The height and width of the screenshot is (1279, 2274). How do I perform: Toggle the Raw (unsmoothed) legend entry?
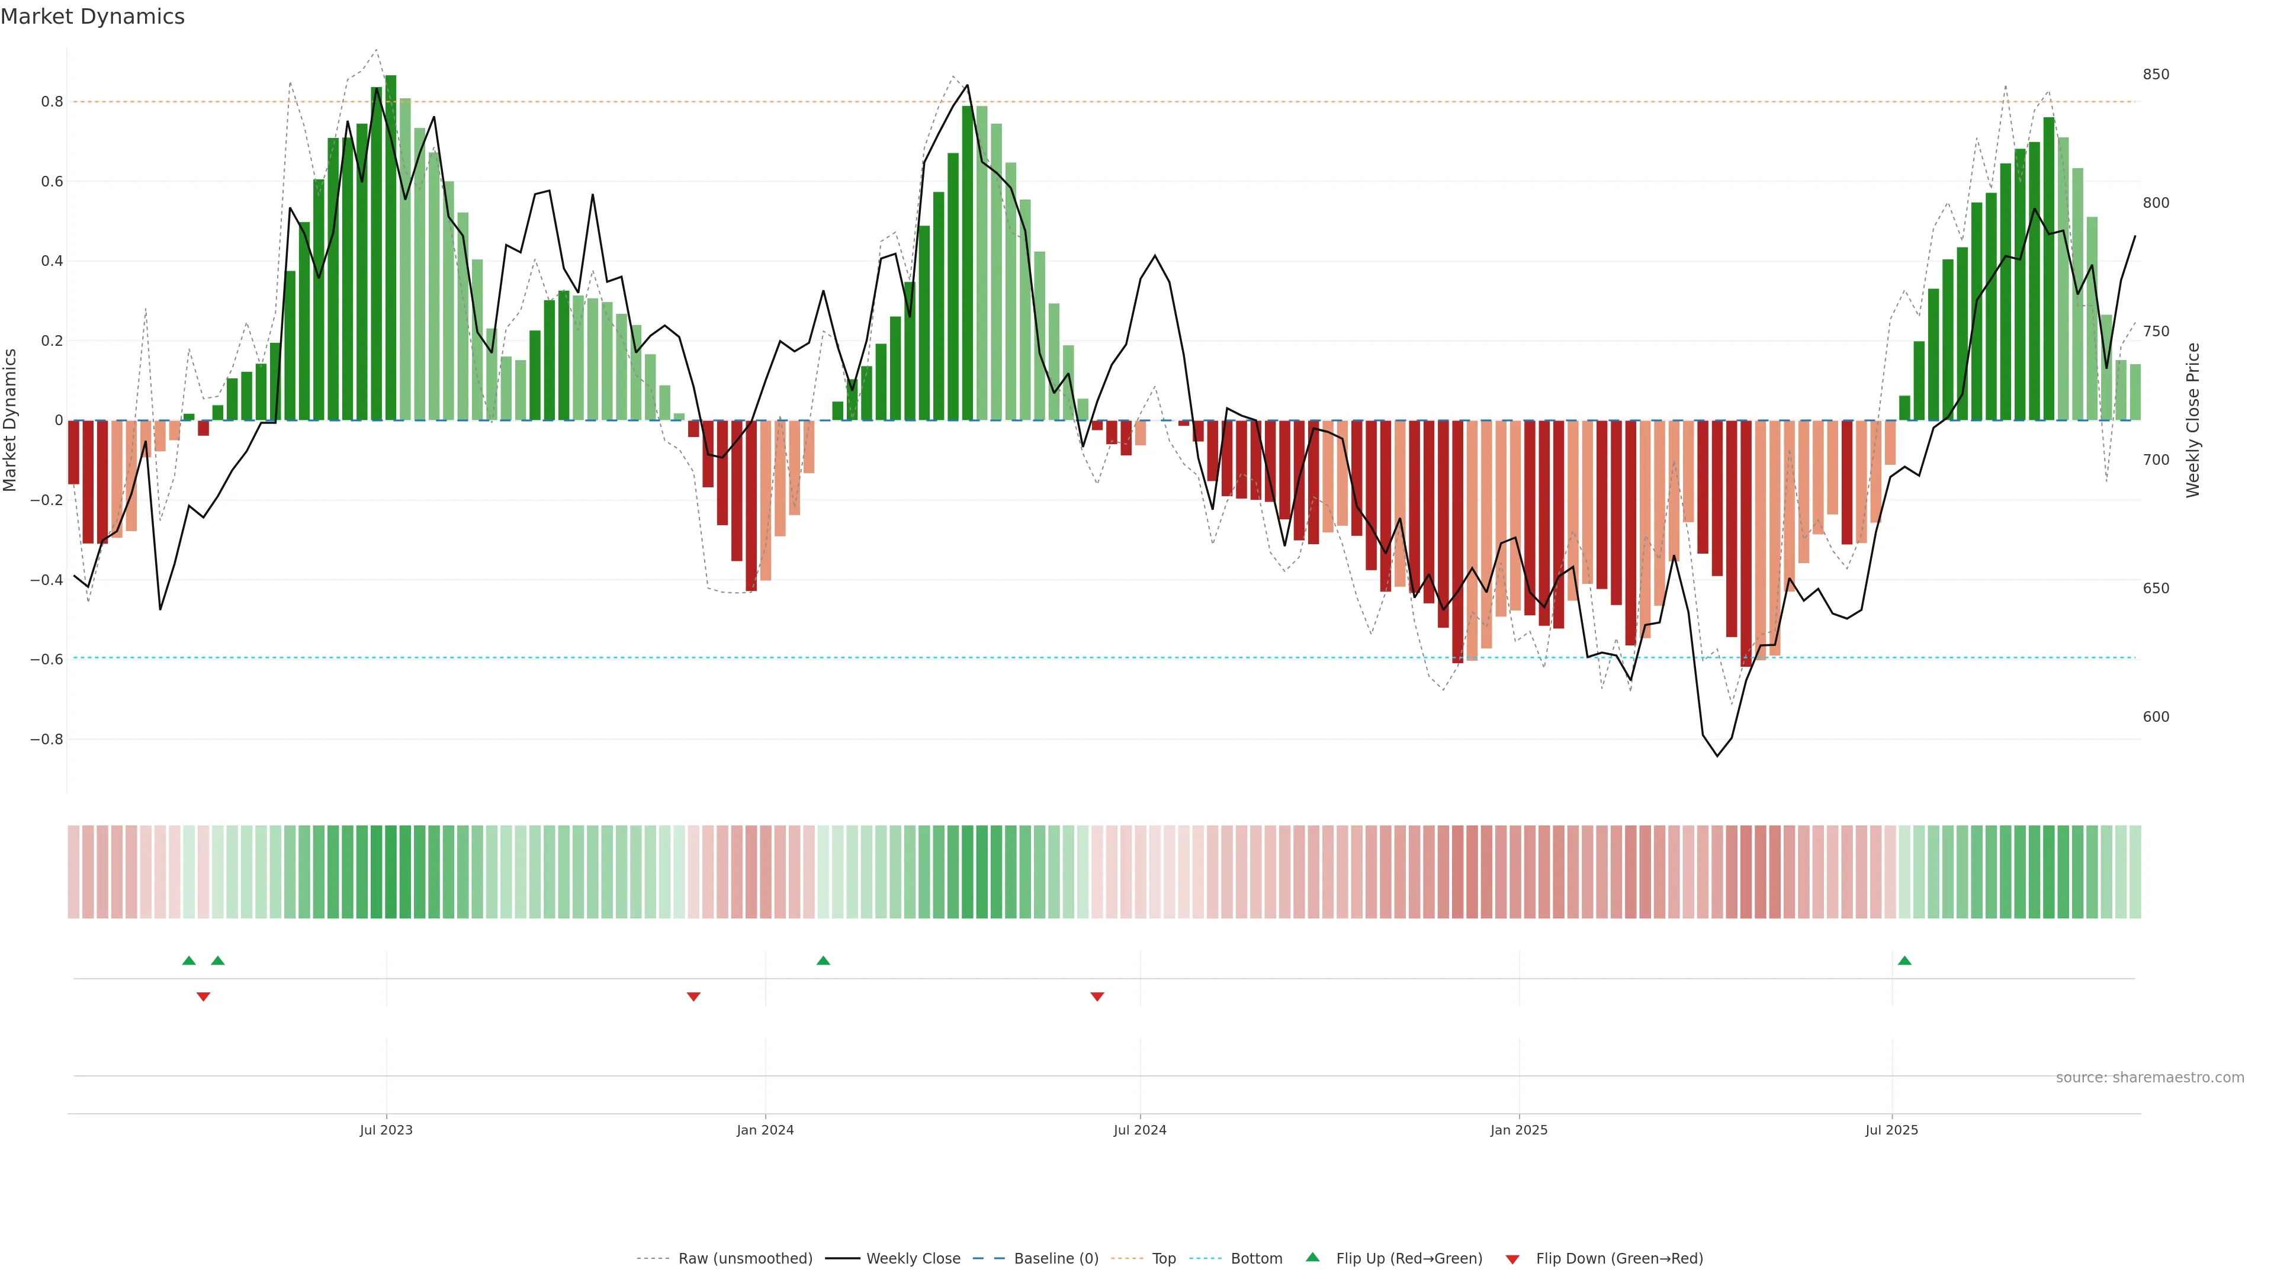click(x=744, y=1258)
